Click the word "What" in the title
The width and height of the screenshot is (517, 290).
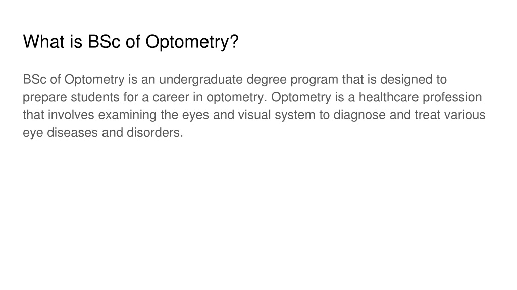43,42
